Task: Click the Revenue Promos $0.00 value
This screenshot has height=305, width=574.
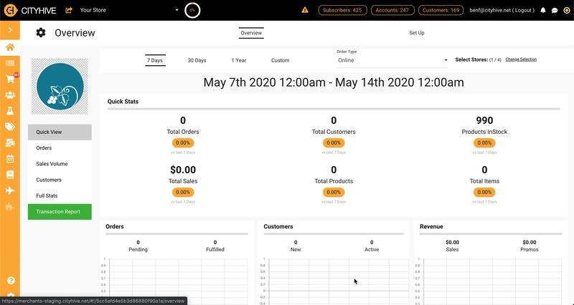Action: click(529, 242)
